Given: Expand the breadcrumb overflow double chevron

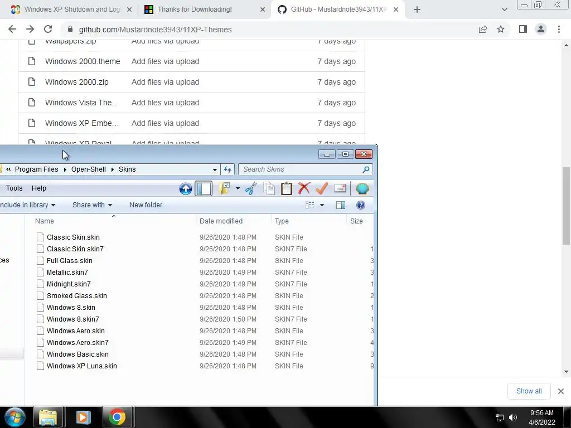Looking at the screenshot, I should (8, 169).
